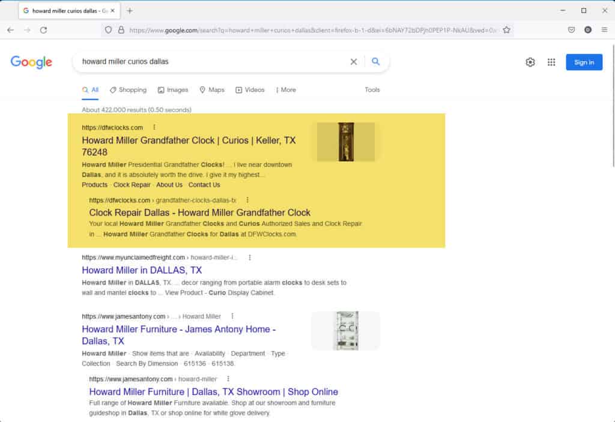615x422 pixels.
Task: Reload the page with refresh icon
Action: pyautogui.click(x=43, y=30)
